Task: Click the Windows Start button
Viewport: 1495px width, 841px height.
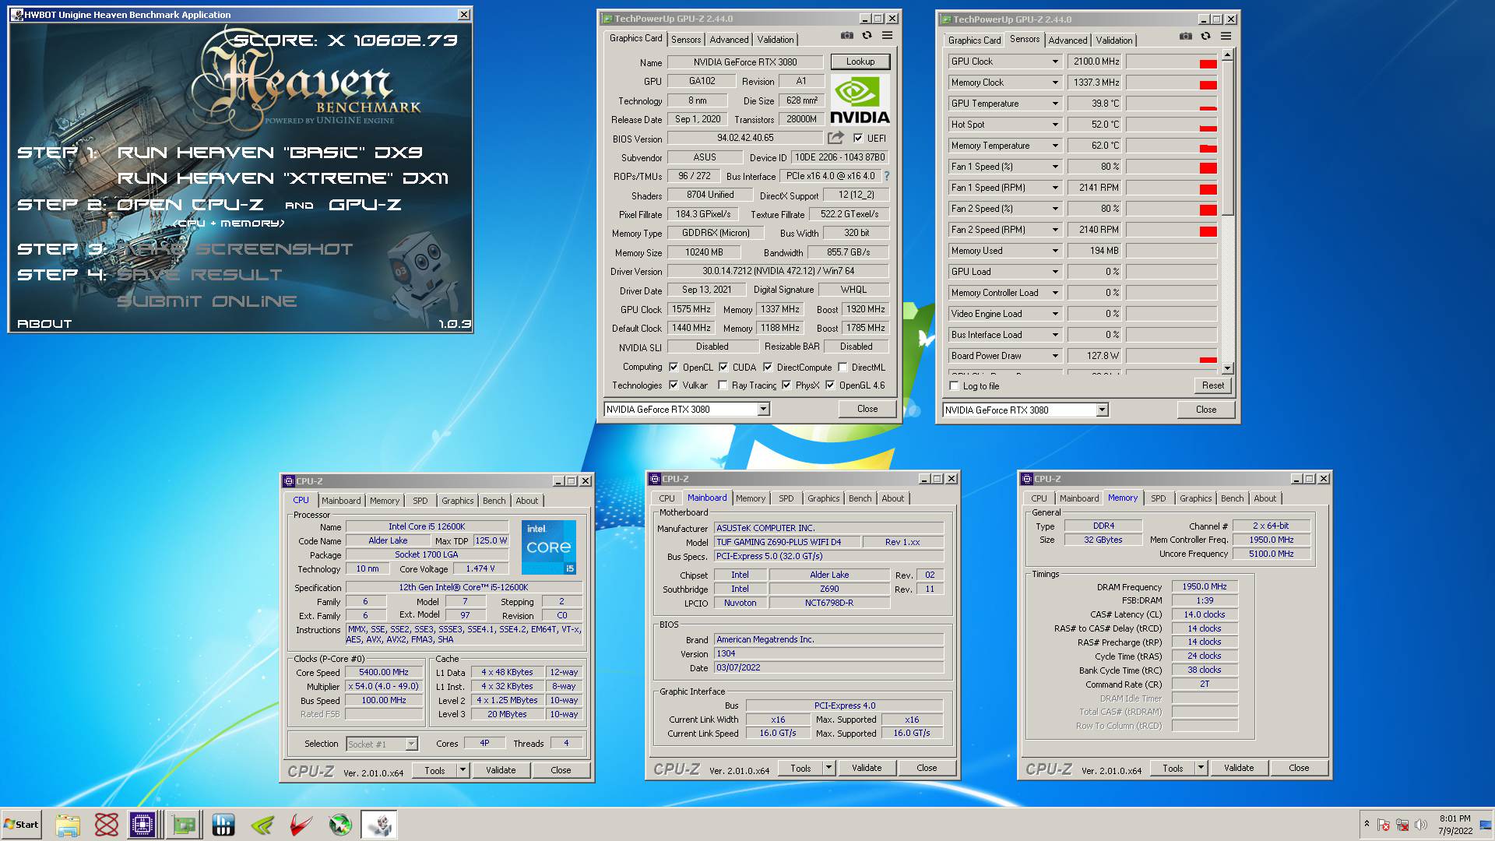Action: tap(21, 825)
